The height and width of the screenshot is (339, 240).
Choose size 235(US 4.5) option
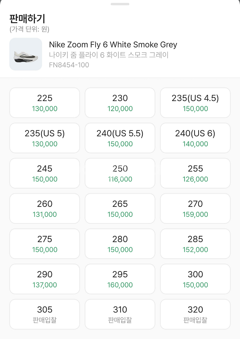195,103
